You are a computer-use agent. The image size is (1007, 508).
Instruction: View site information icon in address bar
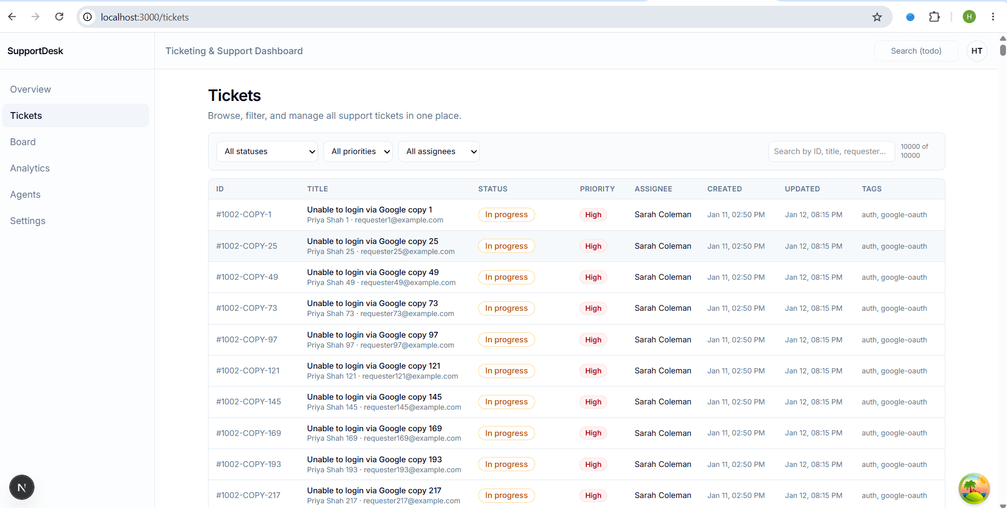coord(87,17)
